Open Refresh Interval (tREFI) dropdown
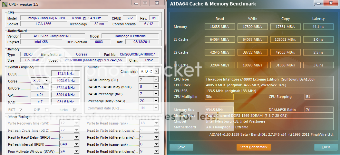340x155 pixels. 76,144
